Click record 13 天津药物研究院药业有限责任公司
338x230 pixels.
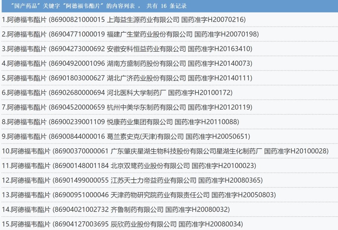139,195
